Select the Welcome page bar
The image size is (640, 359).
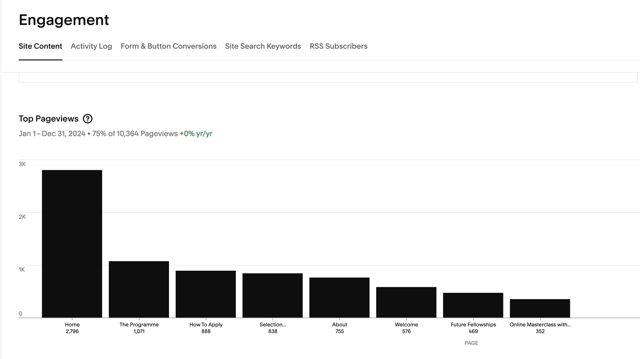pos(406,302)
